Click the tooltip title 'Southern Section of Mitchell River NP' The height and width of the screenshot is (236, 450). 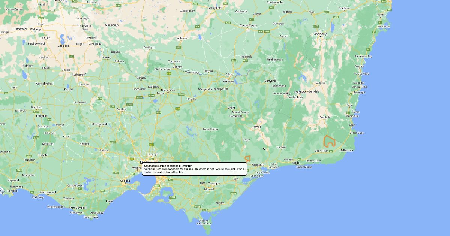(168, 166)
